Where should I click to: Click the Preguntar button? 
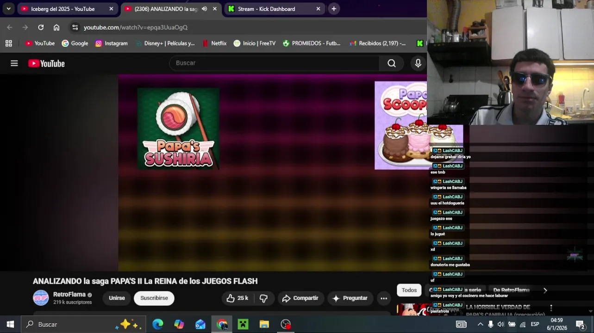[350, 298]
